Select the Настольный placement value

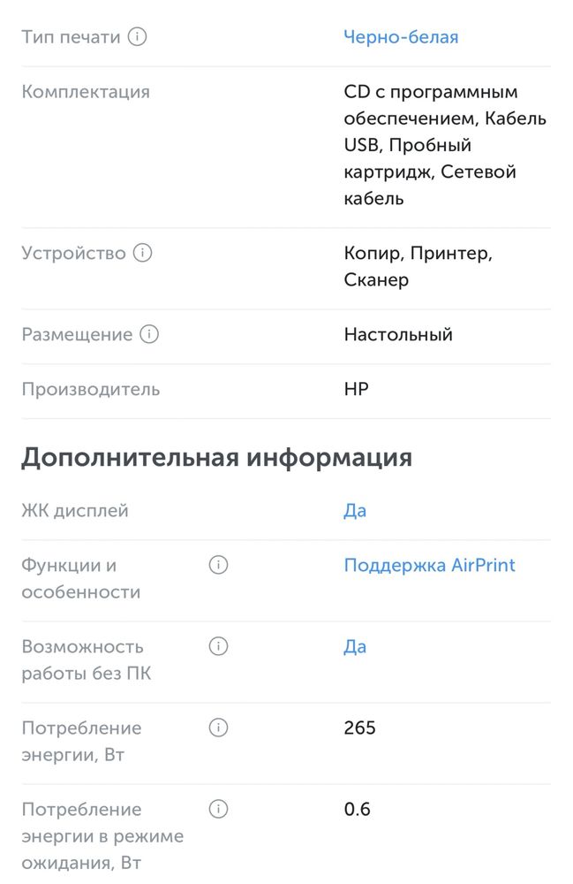pyautogui.click(x=398, y=334)
